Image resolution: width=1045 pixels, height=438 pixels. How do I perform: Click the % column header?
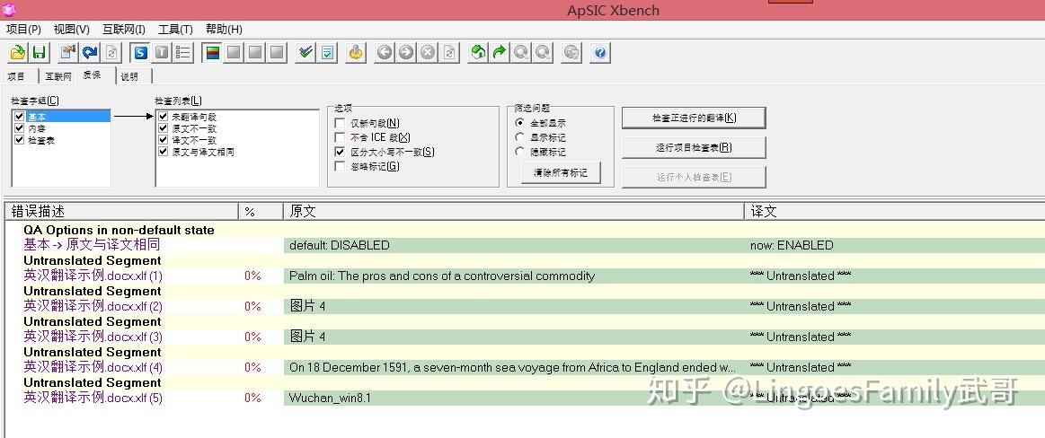(261, 212)
